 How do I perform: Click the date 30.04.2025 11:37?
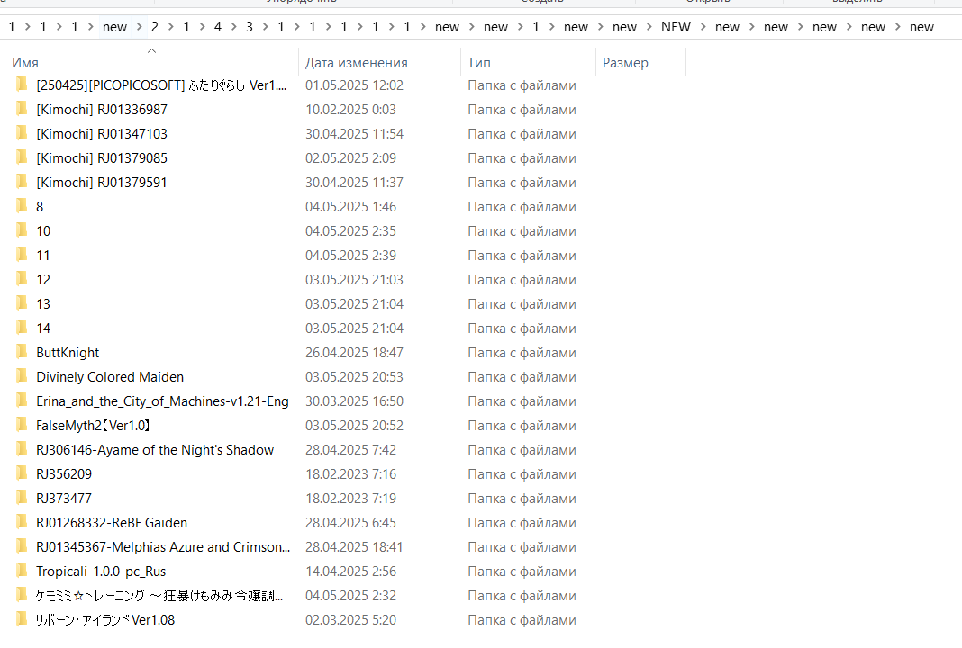(x=355, y=183)
